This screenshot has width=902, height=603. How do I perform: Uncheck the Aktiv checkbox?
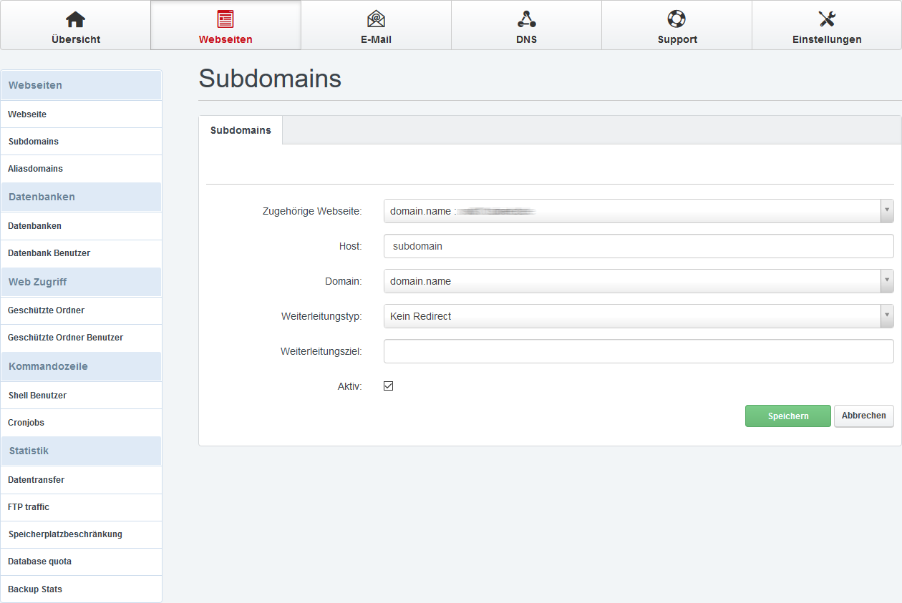click(389, 386)
